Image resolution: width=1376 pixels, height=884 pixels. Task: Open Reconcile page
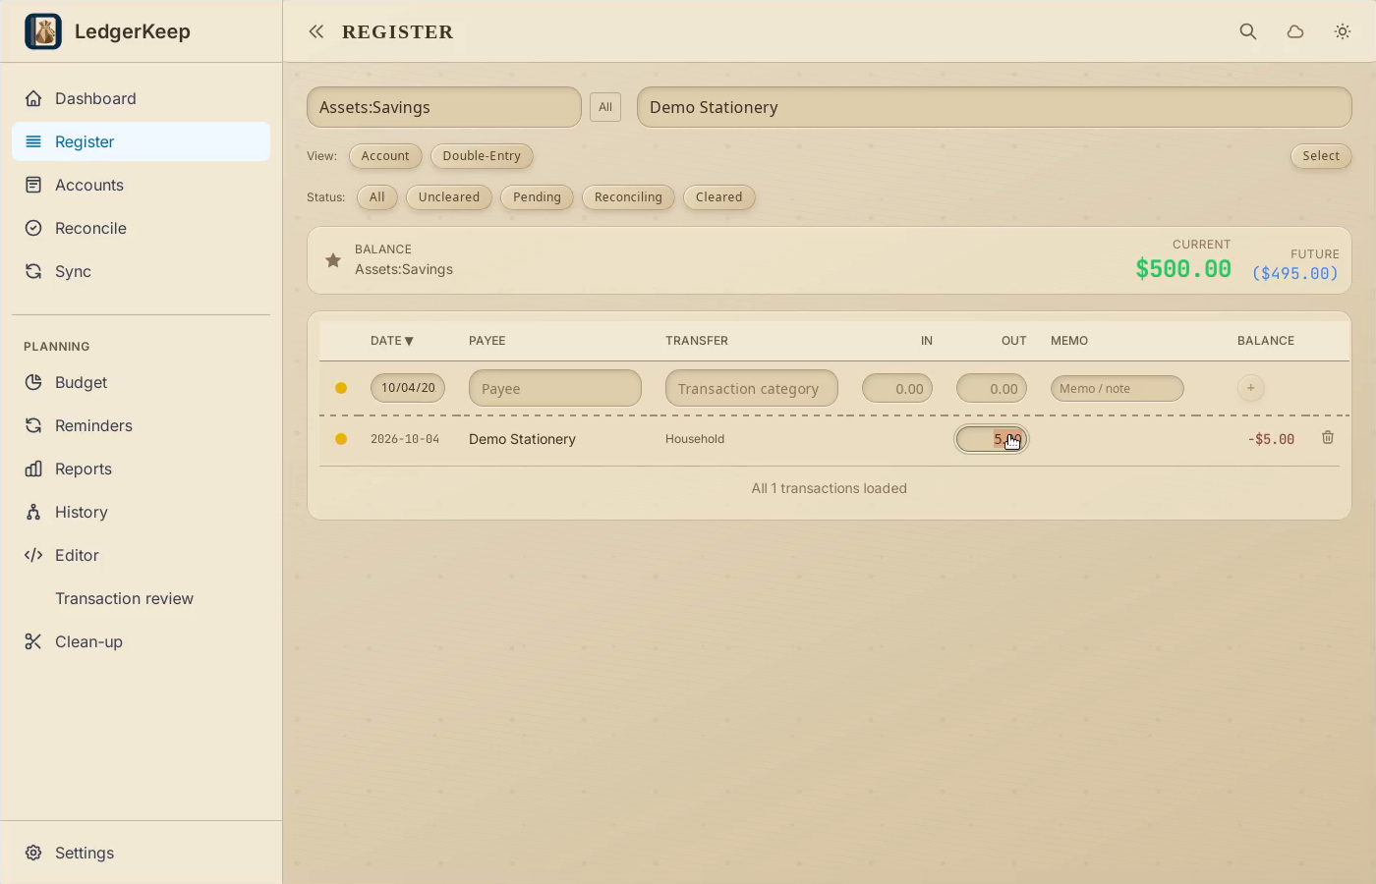[141, 228]
